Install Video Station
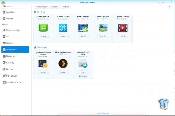Image resolution: width=175 pixels, height=116 pixels. pyautogui.click(x=123, y=36)
